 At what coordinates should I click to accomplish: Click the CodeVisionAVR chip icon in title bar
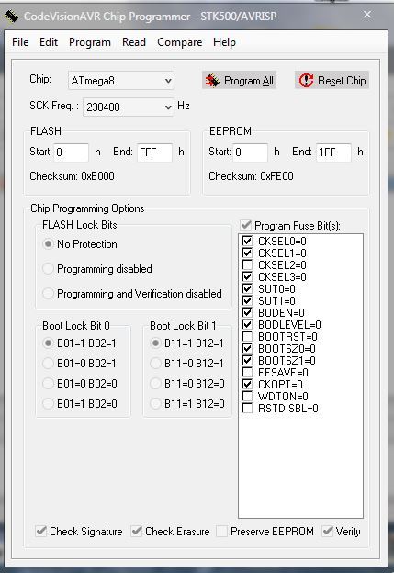[11, 17]
